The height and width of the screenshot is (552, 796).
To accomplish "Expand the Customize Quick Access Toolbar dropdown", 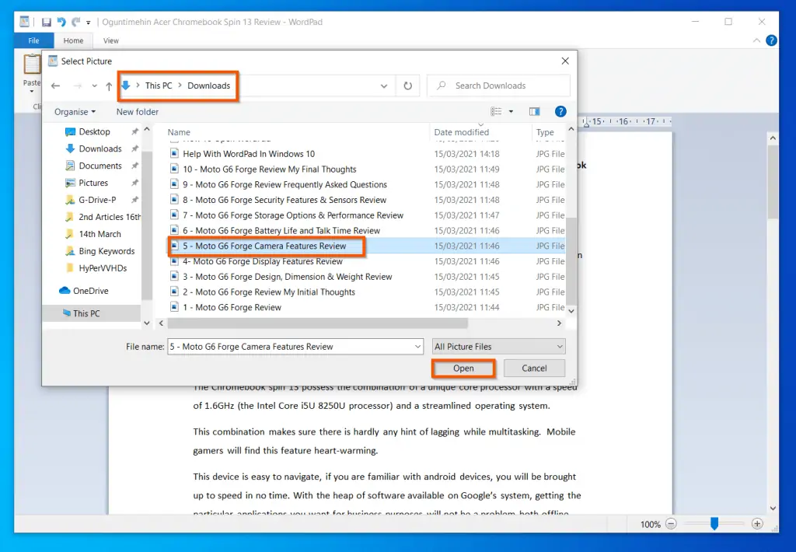I will point(88,23).
